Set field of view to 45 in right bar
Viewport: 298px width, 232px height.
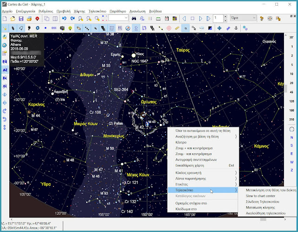pos(291,92)
